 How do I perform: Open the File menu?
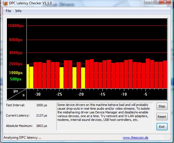coord(8,11)
